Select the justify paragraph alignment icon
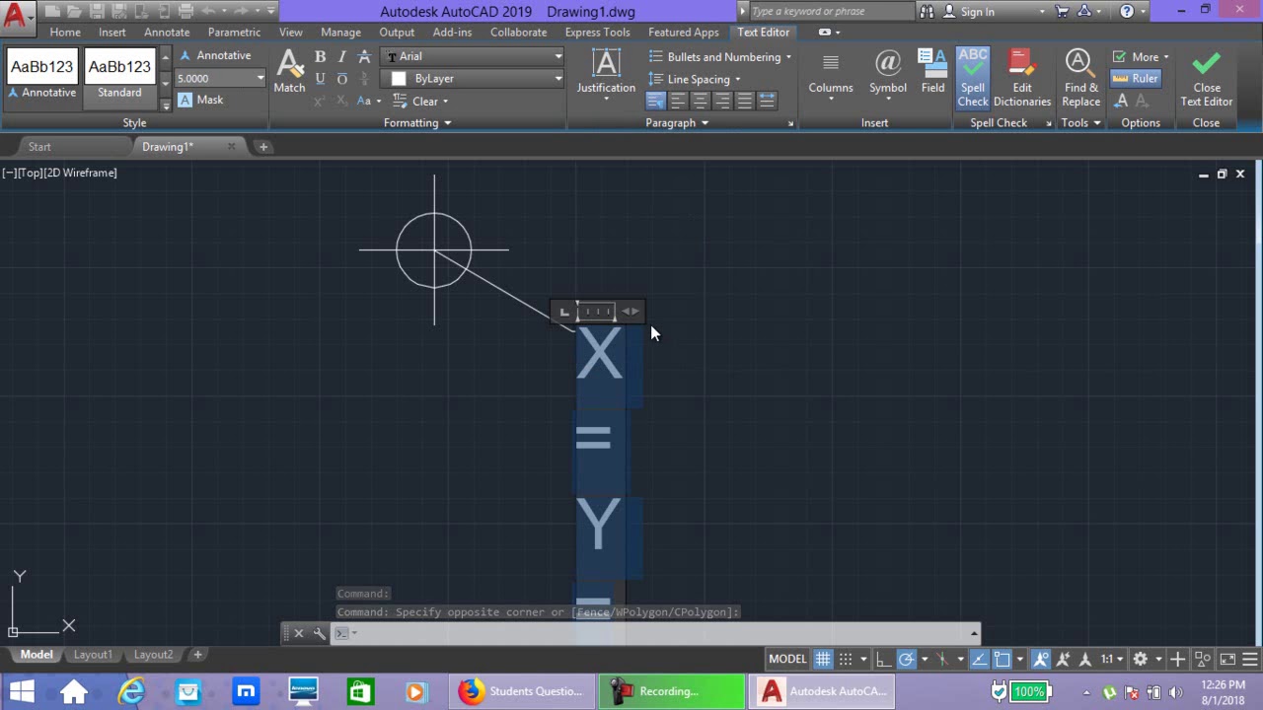The image size is (1263, 710). pos(745,101)
